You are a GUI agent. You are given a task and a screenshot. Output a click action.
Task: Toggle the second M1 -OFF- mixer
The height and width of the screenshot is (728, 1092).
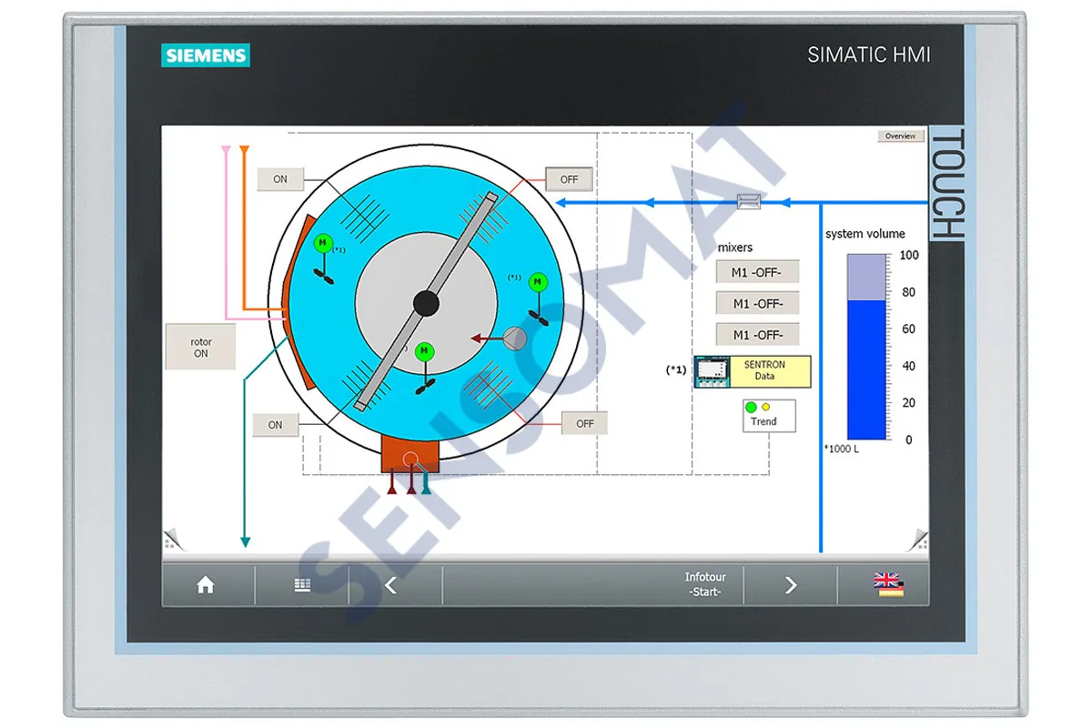[x=757, y=303]
